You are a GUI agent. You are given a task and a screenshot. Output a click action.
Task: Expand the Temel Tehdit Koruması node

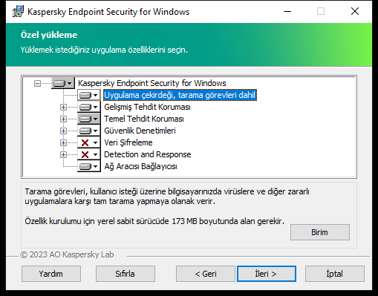tap(63, 119)
